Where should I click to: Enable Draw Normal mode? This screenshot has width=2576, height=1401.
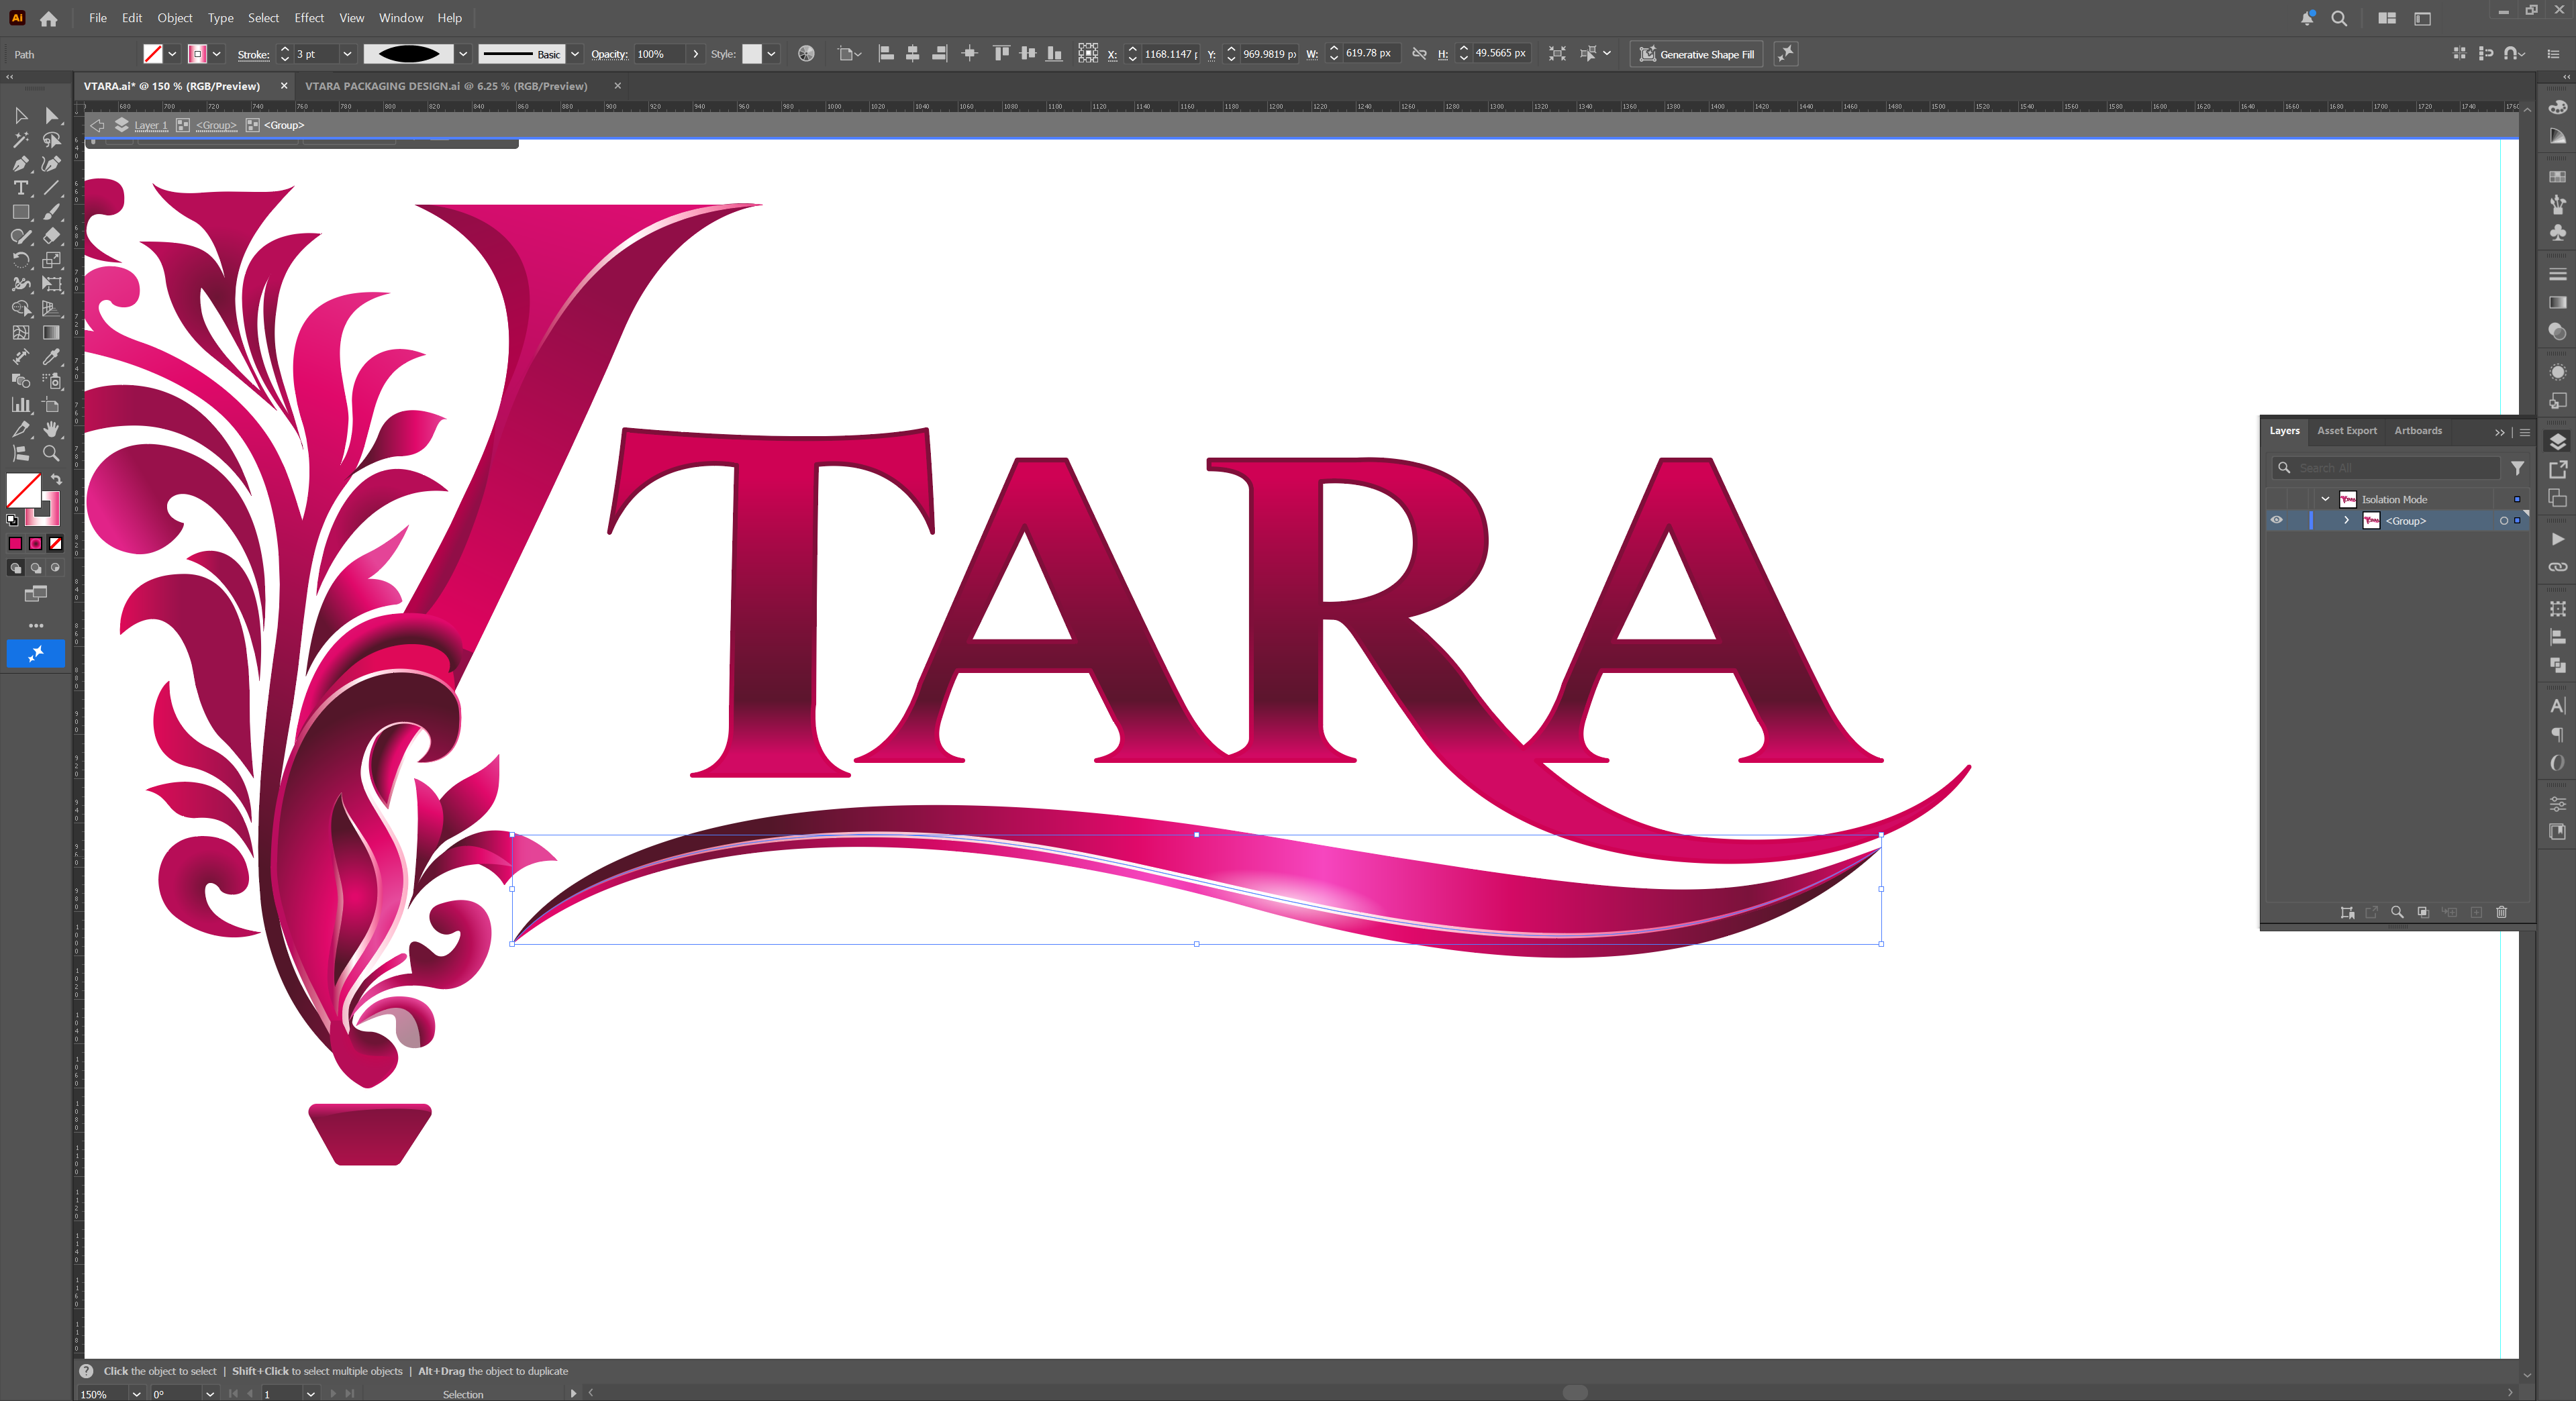[x=15, y=568]
